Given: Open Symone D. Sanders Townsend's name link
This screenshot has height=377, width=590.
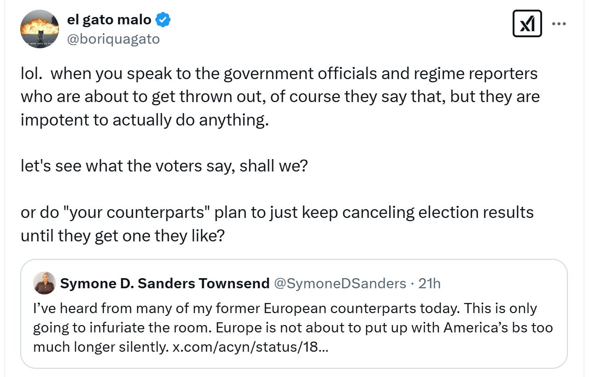Looking at the screenshot, I should (x=165, y=284).
